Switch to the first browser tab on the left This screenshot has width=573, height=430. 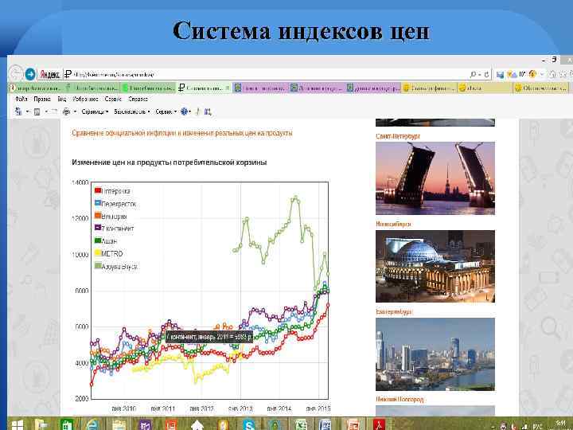[x=36, y=88]
